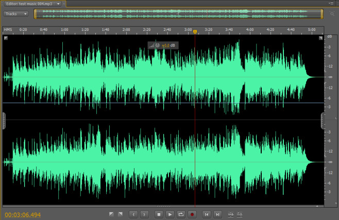Click the horizontal scrollbar below the waveform
339x220 pixels.
163,206
